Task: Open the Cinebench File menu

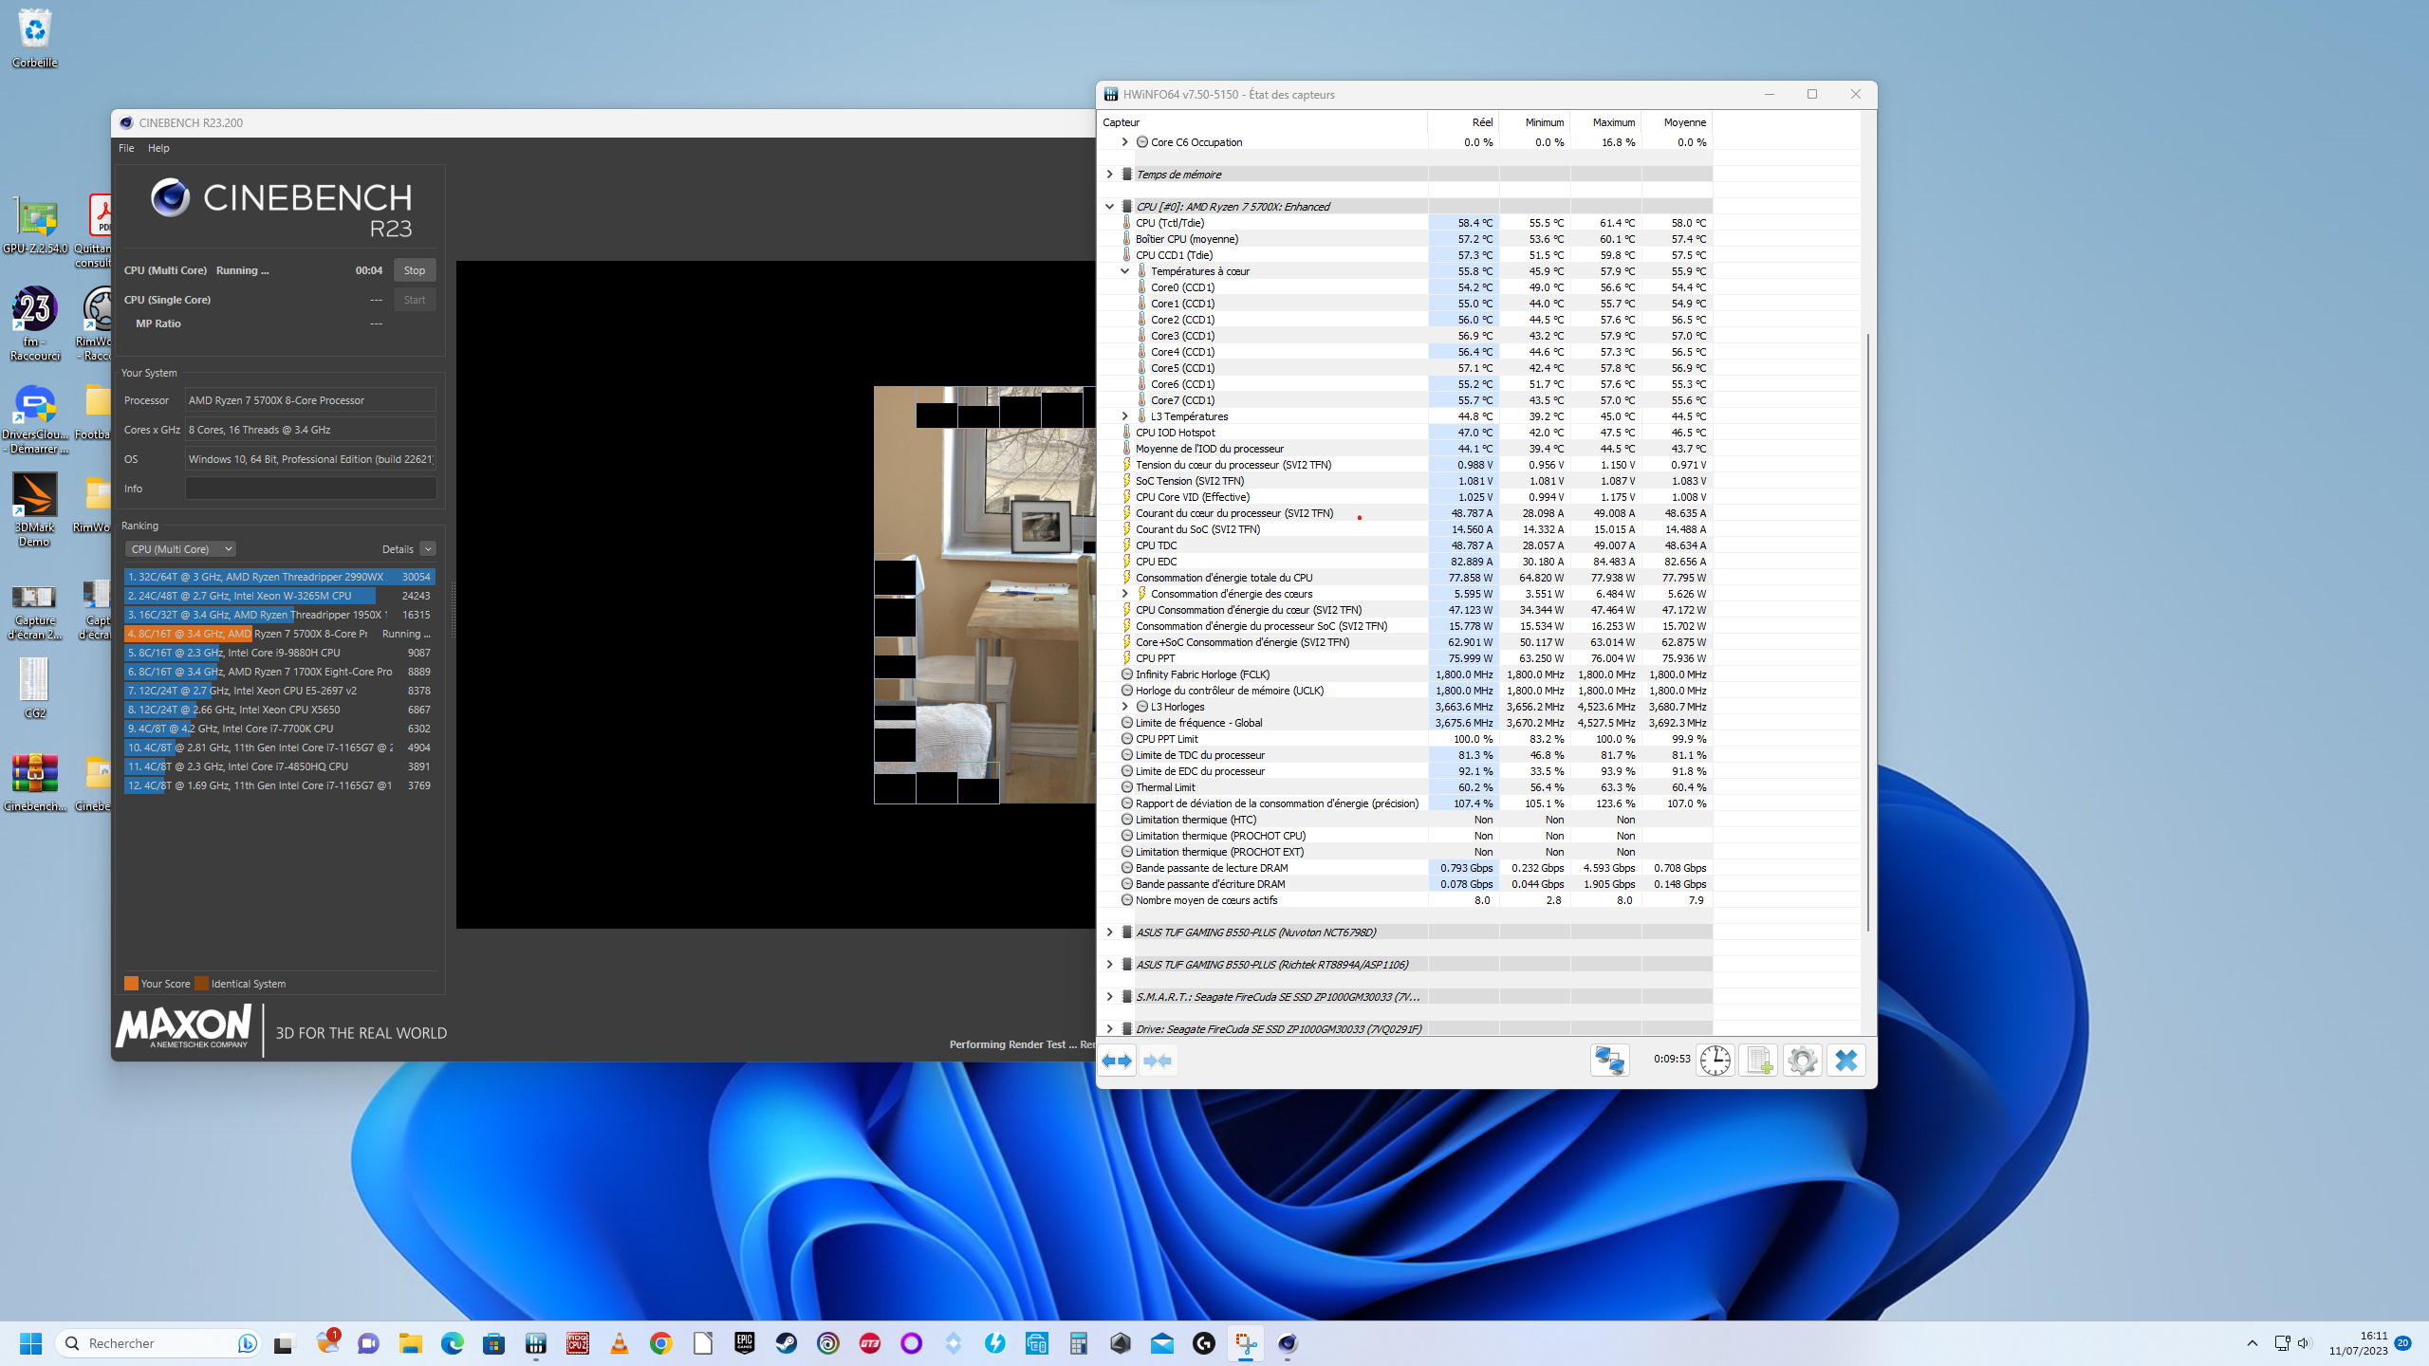Action: [126, 148]
